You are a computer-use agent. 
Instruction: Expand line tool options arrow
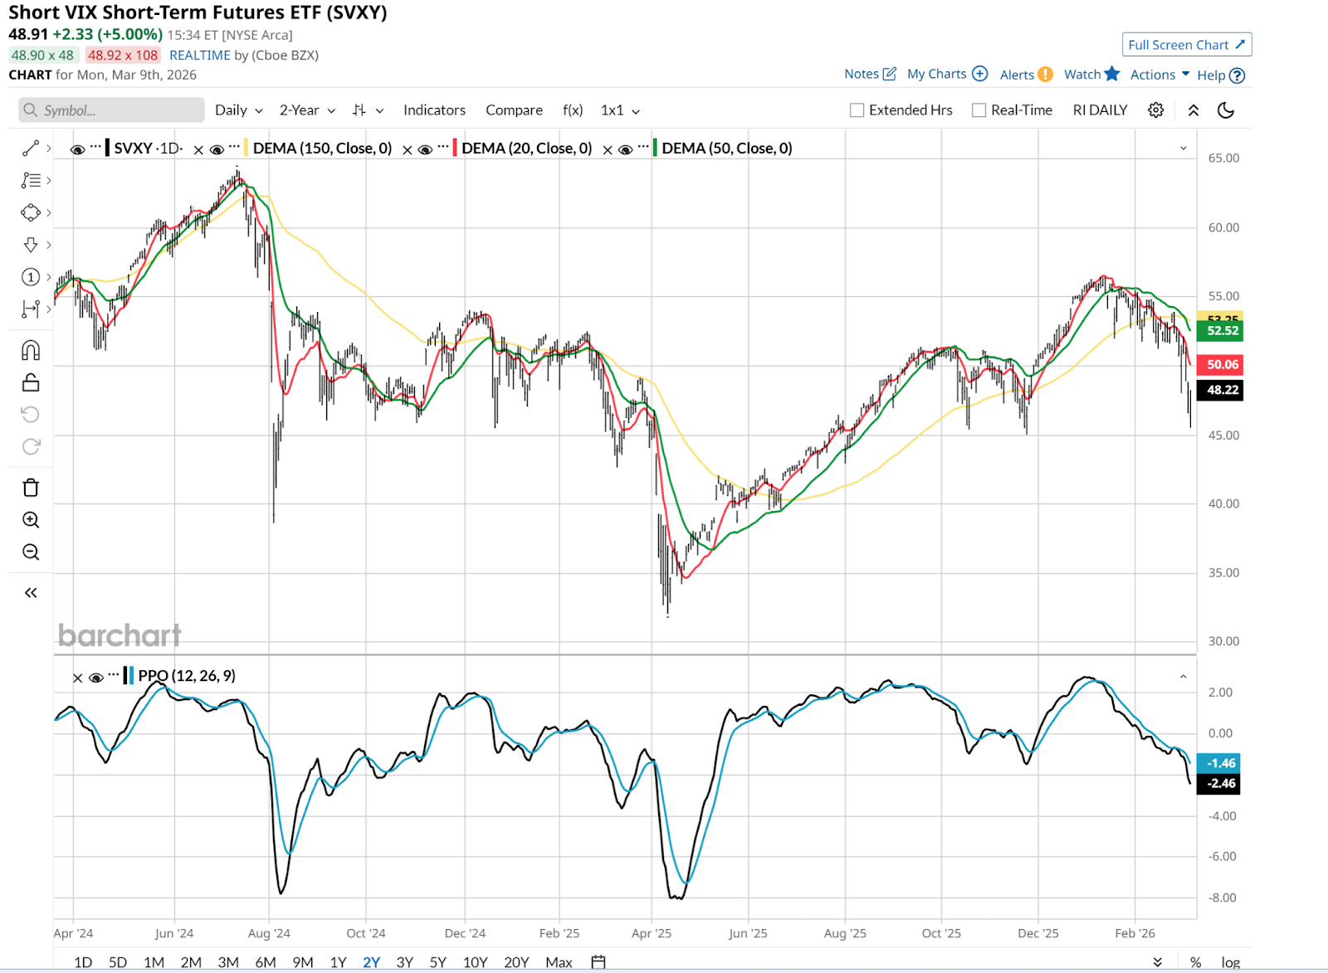pos(49,148)
